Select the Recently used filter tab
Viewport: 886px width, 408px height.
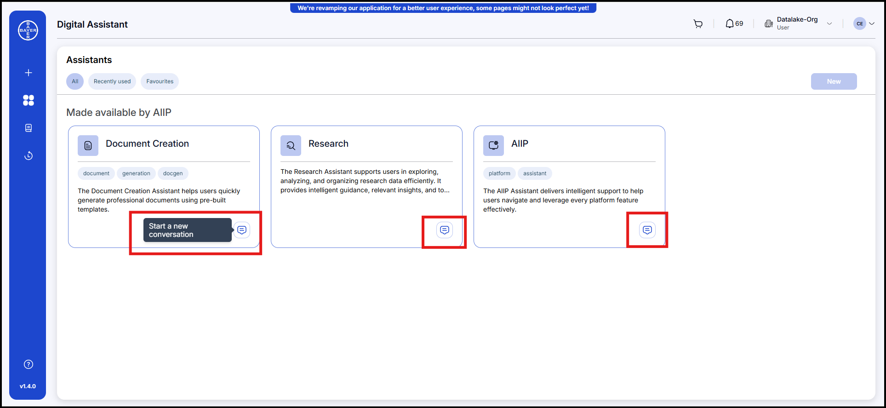coord(112,81)
